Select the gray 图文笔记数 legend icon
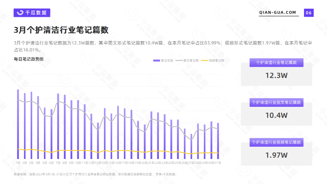The width and height of the screenshot is (327, 184). 179,60
